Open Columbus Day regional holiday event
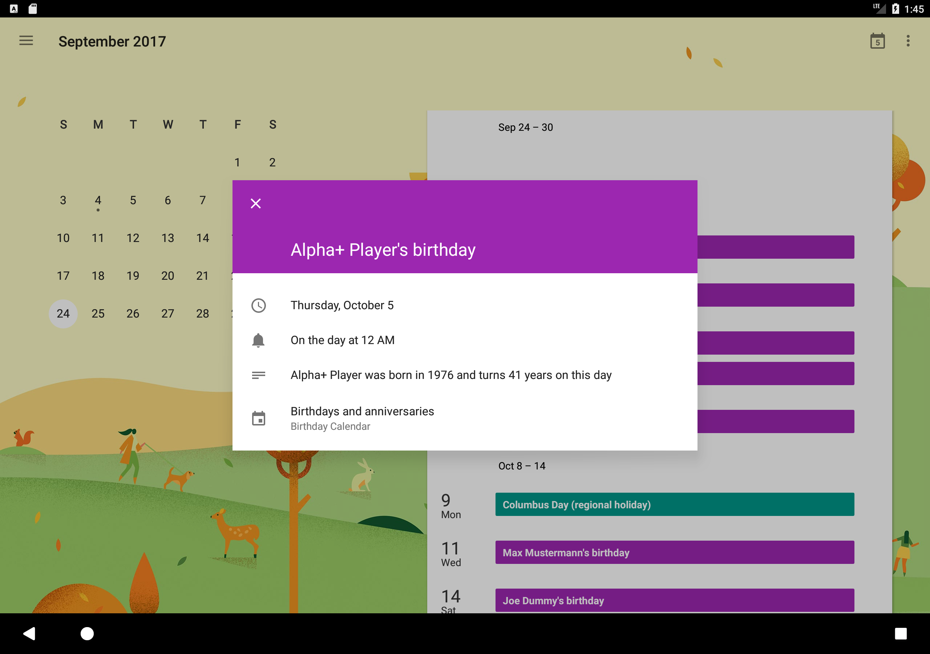 coord(674,504)
